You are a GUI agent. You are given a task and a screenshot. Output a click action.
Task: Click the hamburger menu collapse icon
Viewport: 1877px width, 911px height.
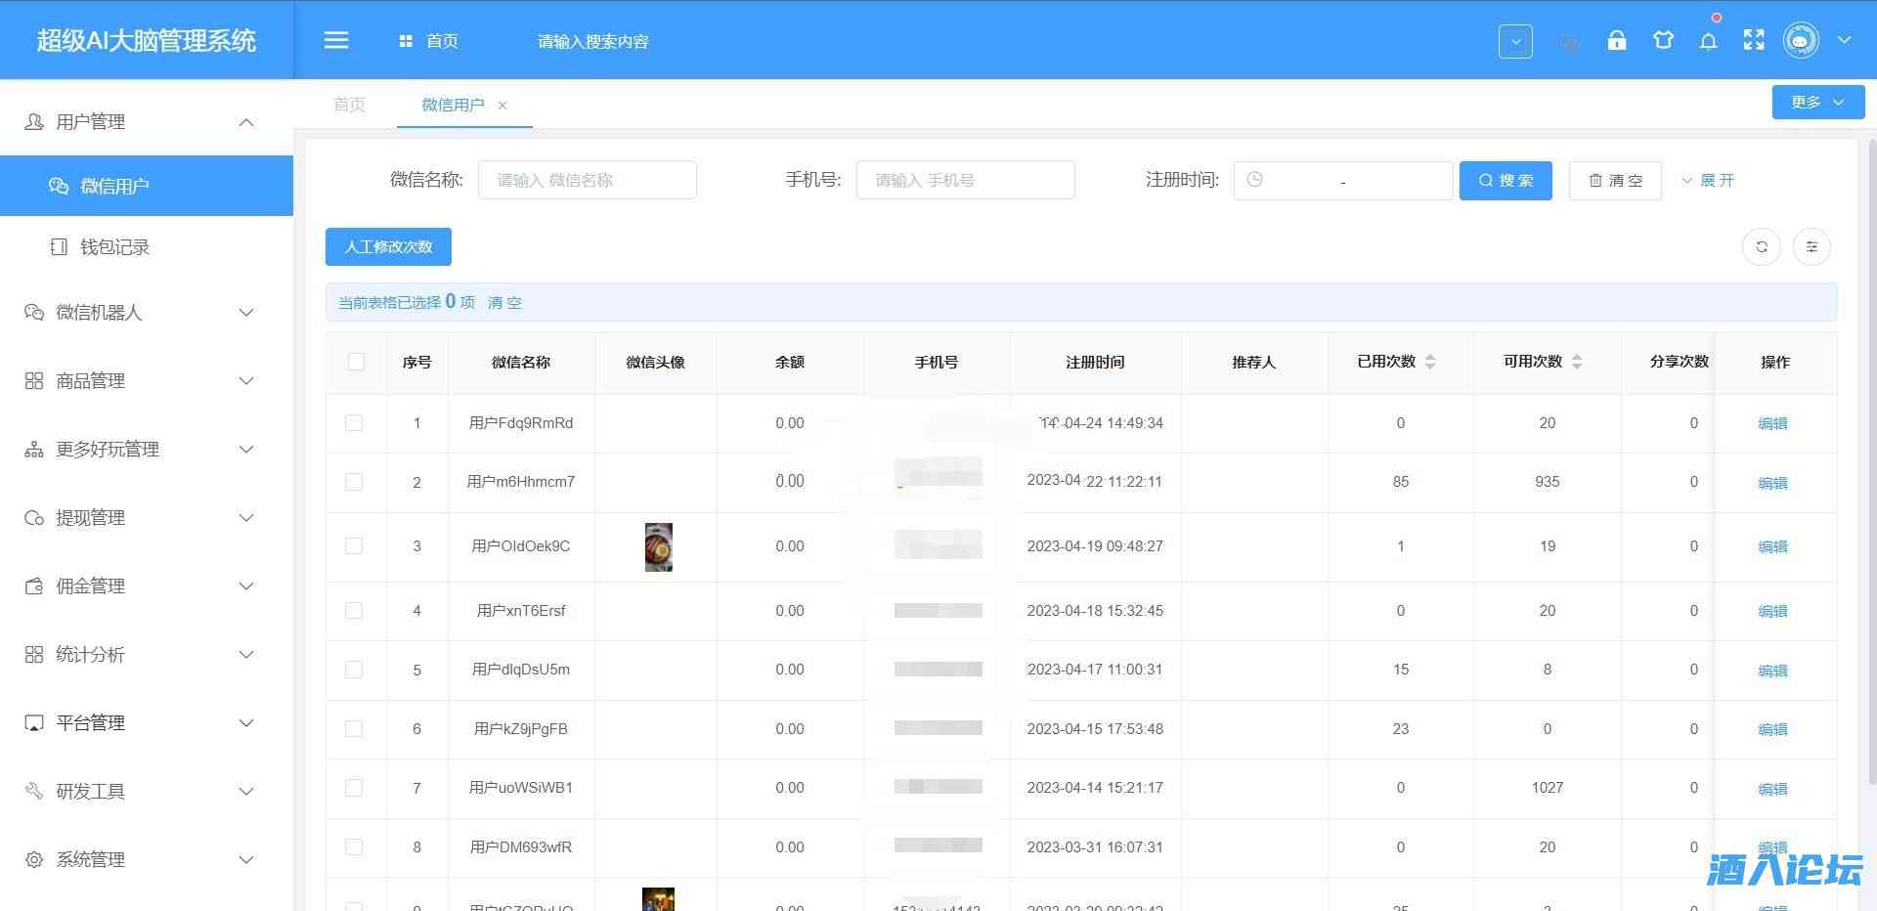coord(336,40)
